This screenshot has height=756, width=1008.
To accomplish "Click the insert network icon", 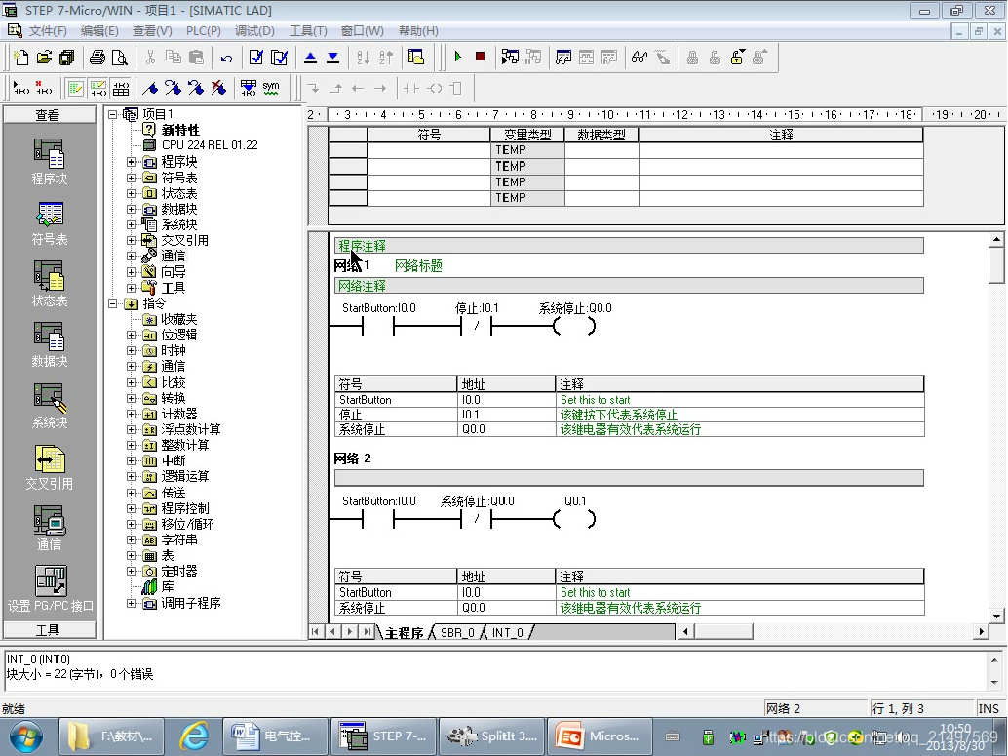I will point(21,88).
